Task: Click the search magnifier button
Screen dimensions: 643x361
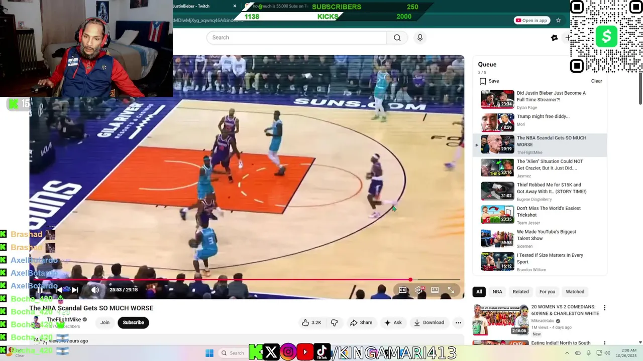Action: (x=397, y=38)
